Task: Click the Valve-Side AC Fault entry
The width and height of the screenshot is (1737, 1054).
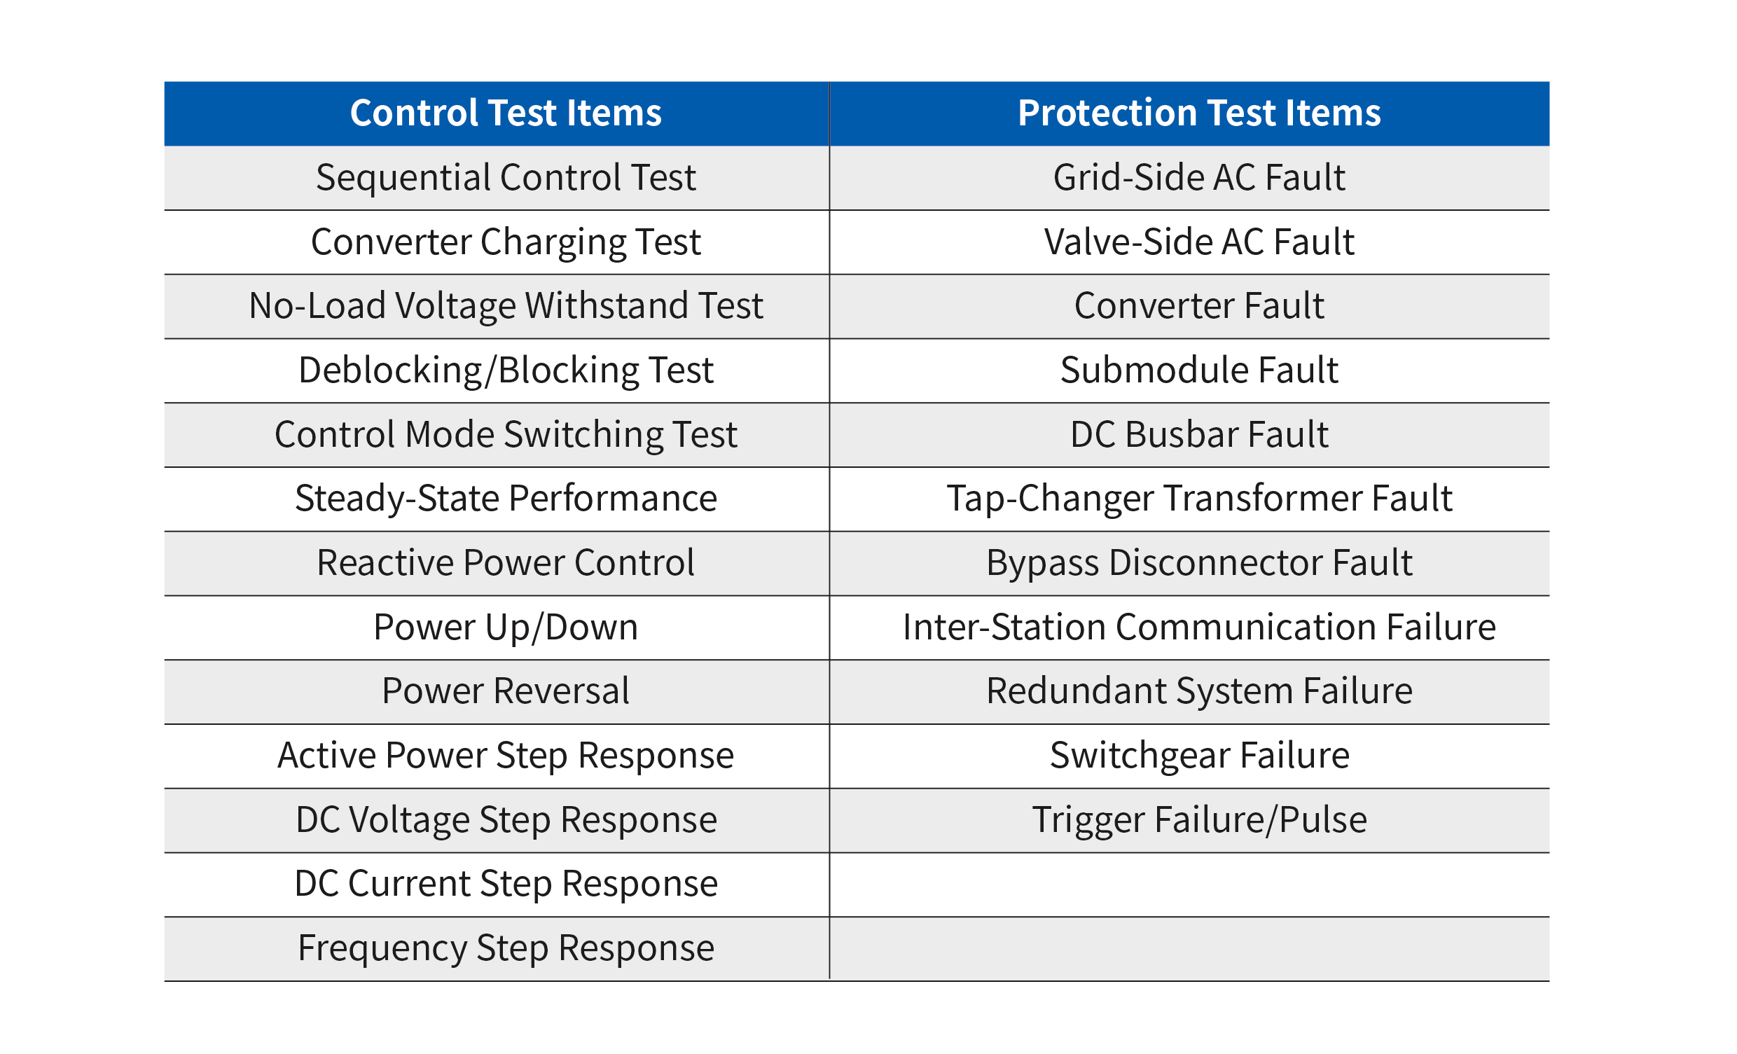Action: pyautogui.click(x=1198, y=242)
